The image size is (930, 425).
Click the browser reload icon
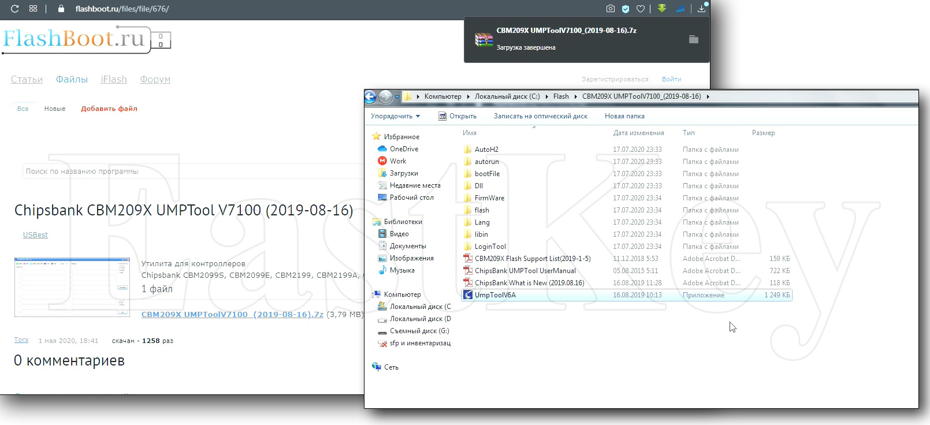tap(15, 9)
